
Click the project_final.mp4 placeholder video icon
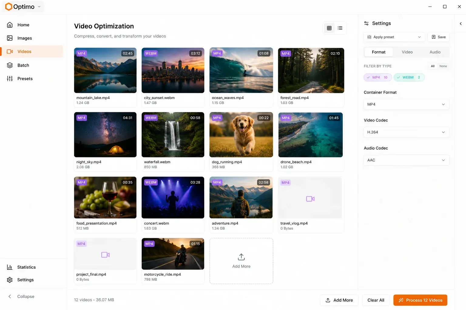coord(105,255)
